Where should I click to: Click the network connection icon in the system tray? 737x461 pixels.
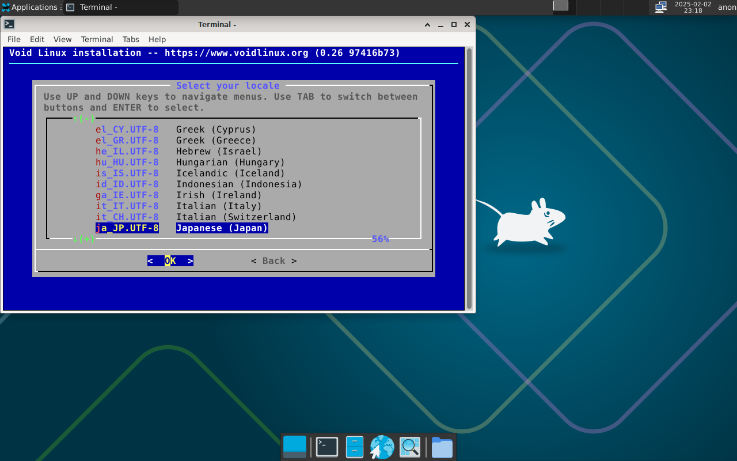661,7
